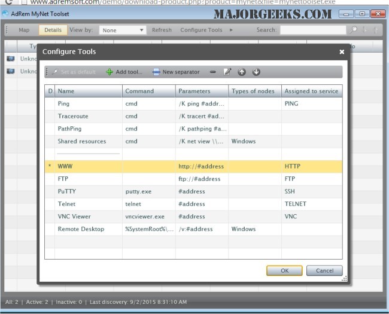Move selected tool down with arrow icon
This screenshot has height=314, width=389.
click(256, 72)
